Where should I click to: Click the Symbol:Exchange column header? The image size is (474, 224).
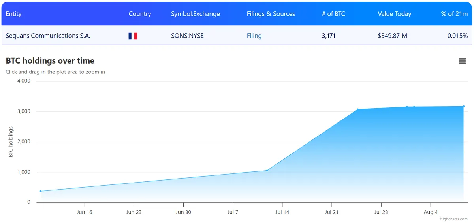point(196,14)
